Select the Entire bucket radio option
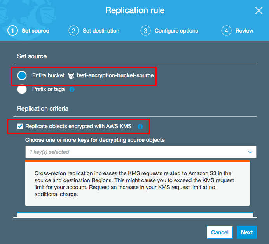Image resolution: width=269 pixels, height=244 pixels. tap(22, 76)
